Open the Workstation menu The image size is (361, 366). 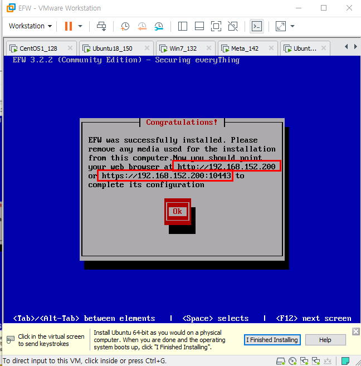coord(30,26)
